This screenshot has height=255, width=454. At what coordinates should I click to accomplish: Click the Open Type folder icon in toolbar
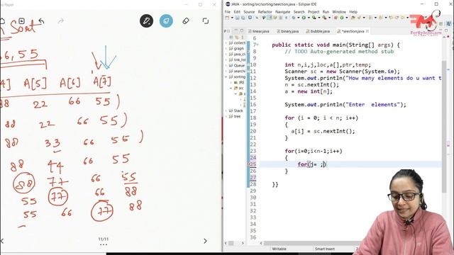[353, 18]
